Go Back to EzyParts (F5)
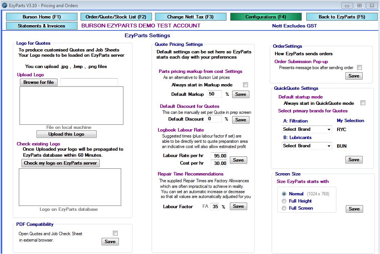The height and width of the screenshot is (254, 380). point(342,17)
